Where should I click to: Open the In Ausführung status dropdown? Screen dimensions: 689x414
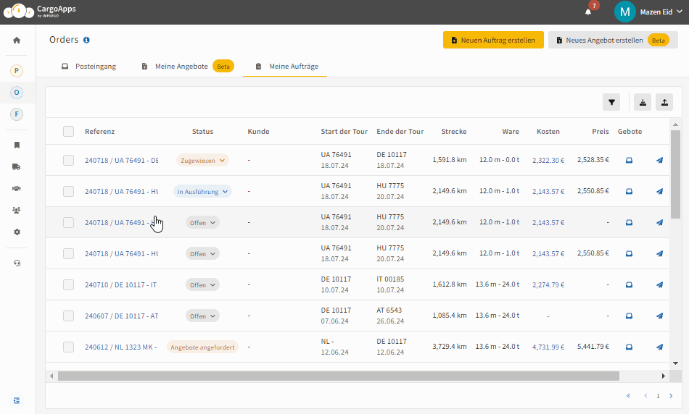202,192
